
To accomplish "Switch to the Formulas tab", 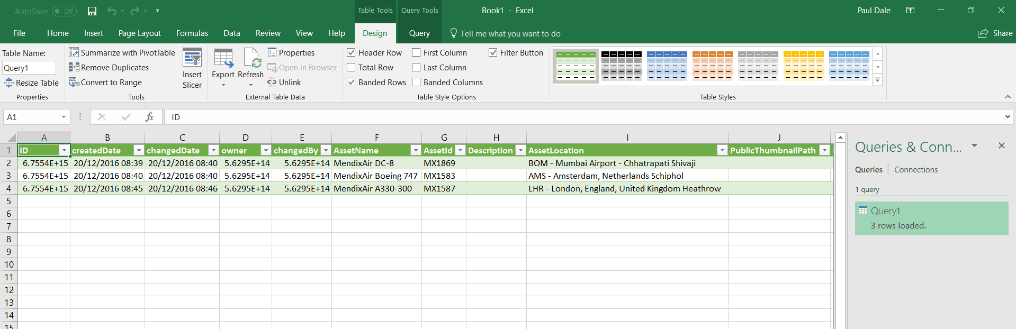I will (x=192, y=33).
